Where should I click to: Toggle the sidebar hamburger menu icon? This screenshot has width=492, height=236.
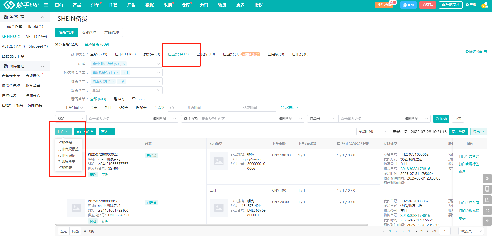pyautogui.click(x=46, y=5)
